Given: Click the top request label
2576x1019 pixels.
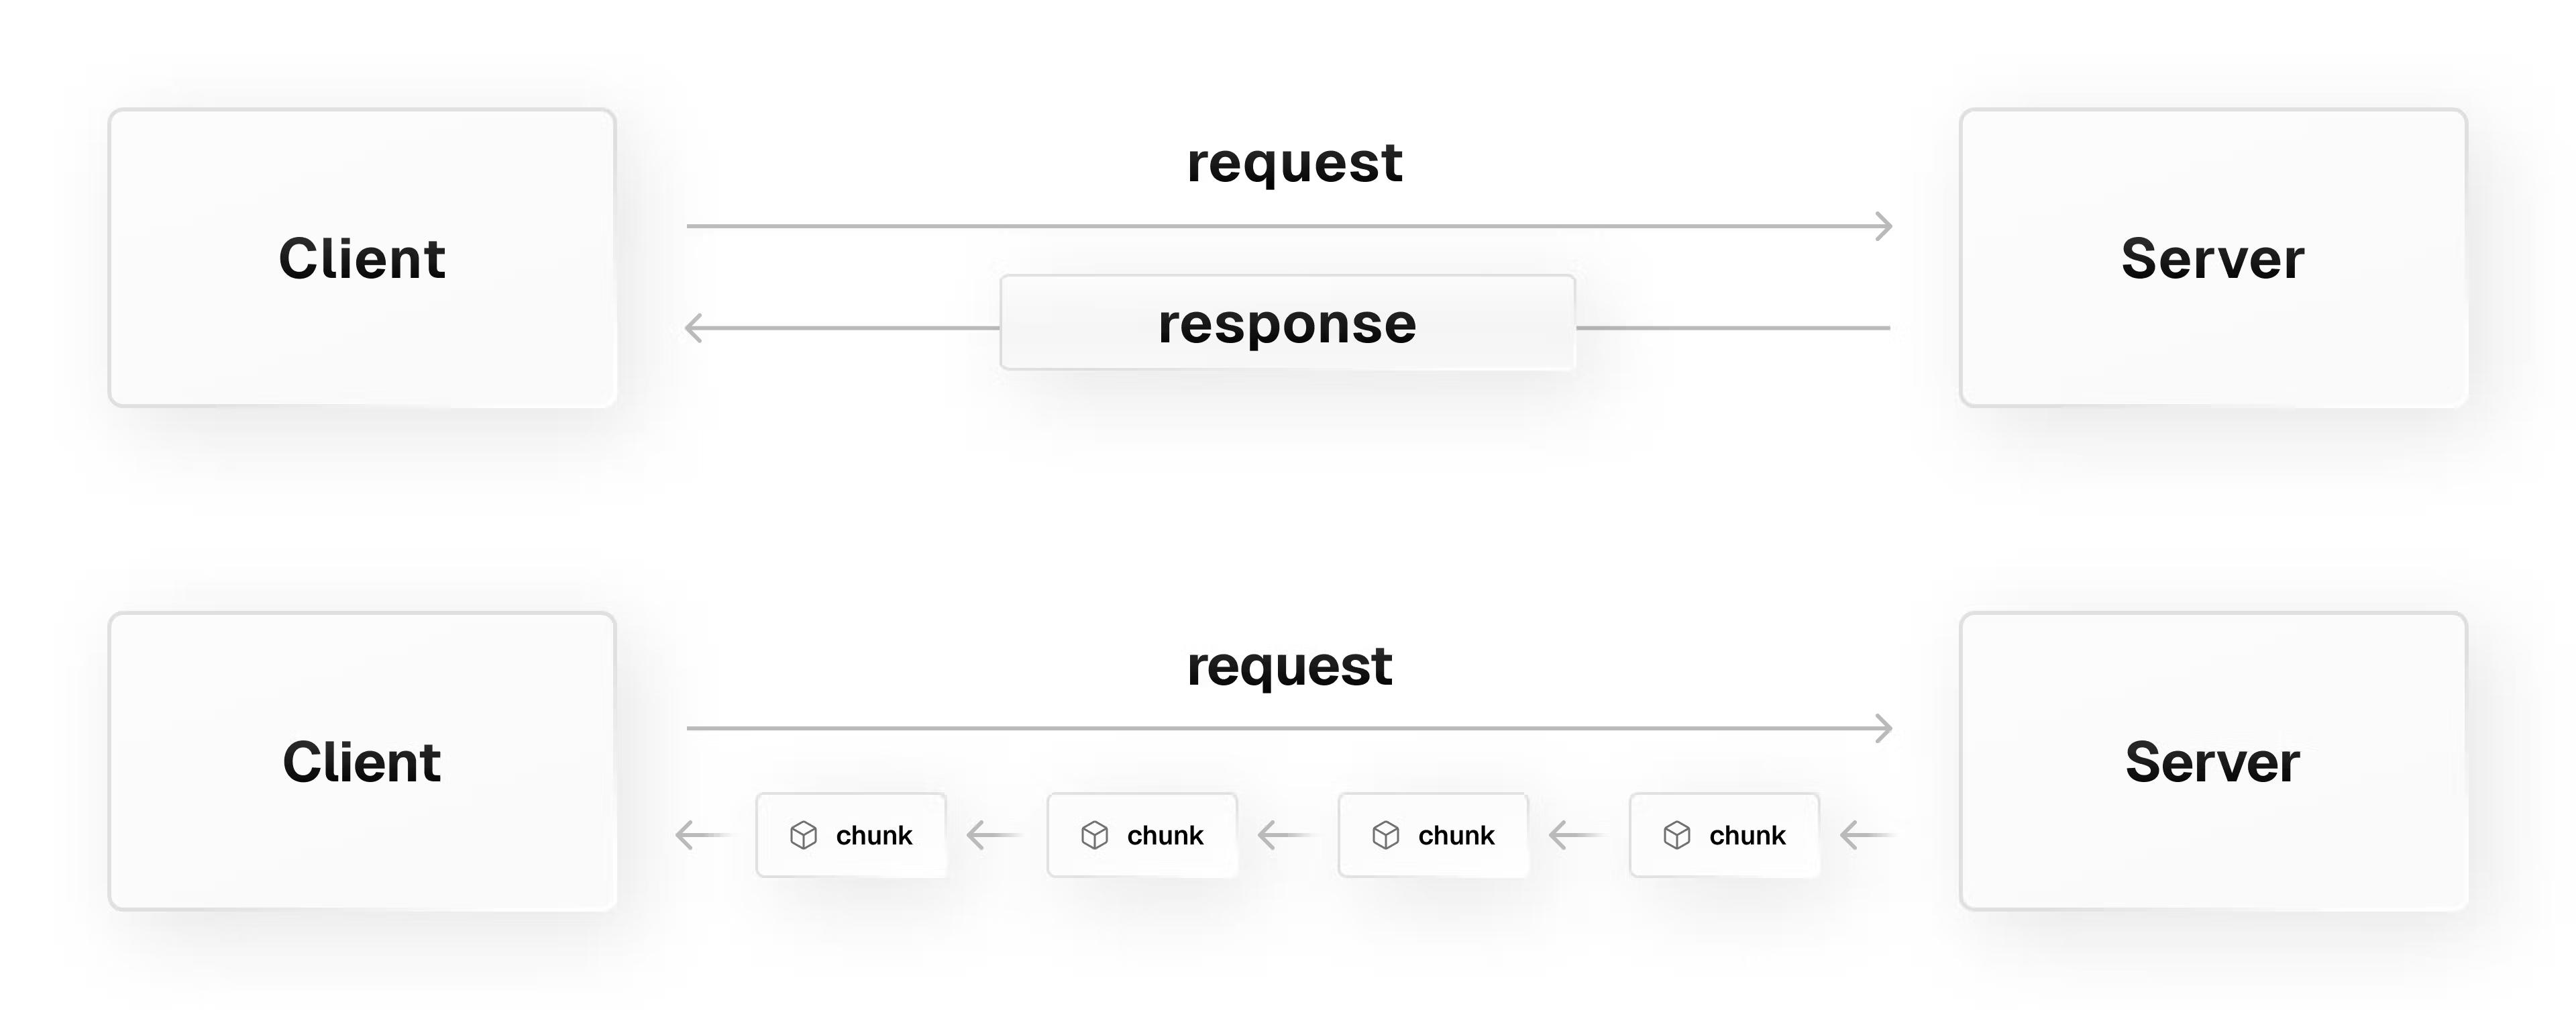Looking at the screenshot, I should click(x=1294, y=162).
